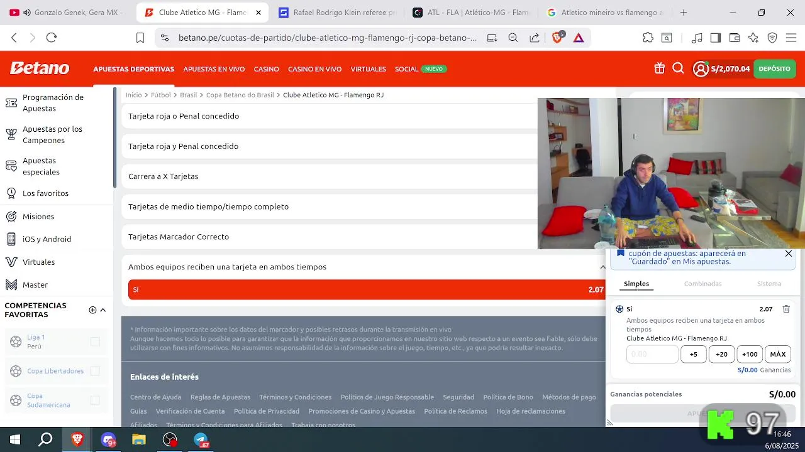The height and width of the screenshot is (452, 805).
Task: Collapse Ambos equipos reciben una tarjeta market
Action: click(x=602, y=267)
